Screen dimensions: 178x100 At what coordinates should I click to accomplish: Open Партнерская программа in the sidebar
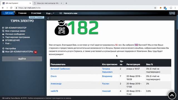click(17, 37)
